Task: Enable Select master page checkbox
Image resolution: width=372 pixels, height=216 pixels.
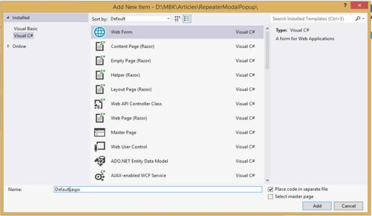Action: (x=271, y=197)
